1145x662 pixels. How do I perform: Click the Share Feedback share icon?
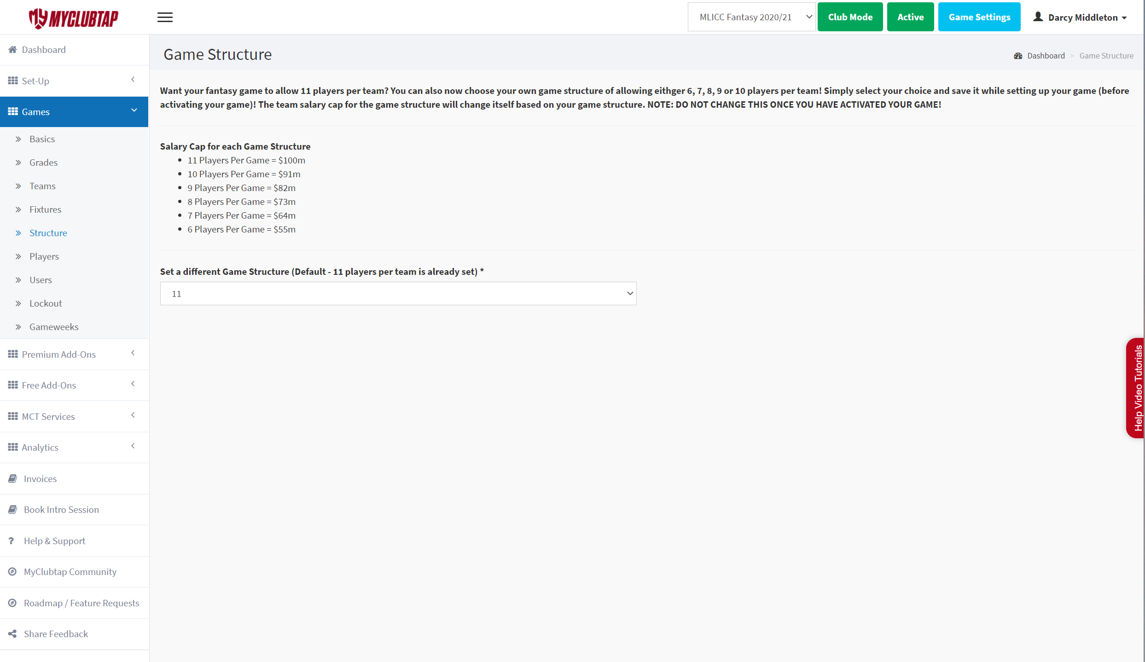12,634
